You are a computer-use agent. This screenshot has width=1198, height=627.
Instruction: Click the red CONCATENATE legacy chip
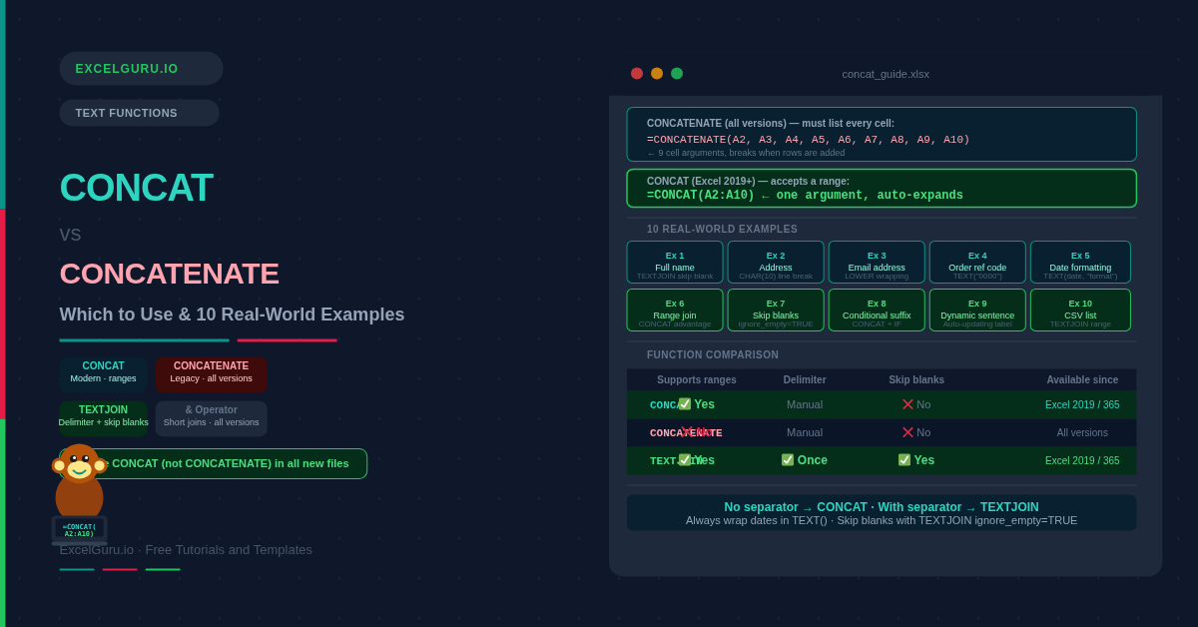click(211, 373)
